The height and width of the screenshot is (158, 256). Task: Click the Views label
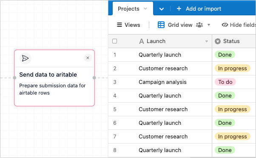pos(132,25)
